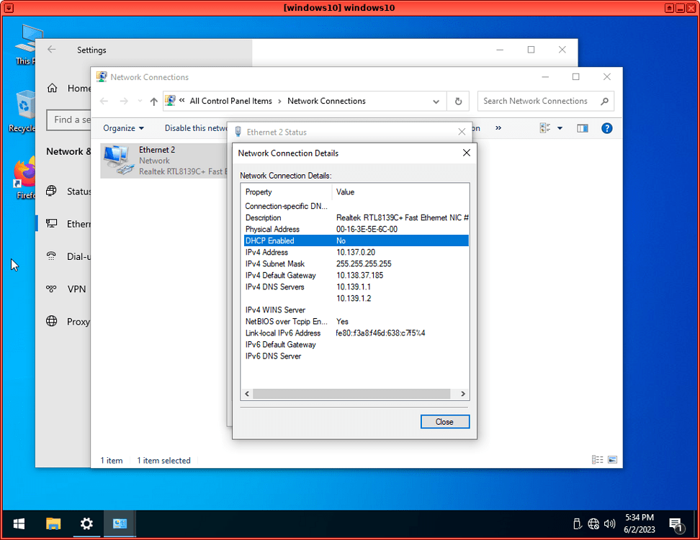Switch to Settings app in taskbar
Image resolution: width=700 pixels, height=540 pixels.
pyautogui.click(x=86, y=524)
